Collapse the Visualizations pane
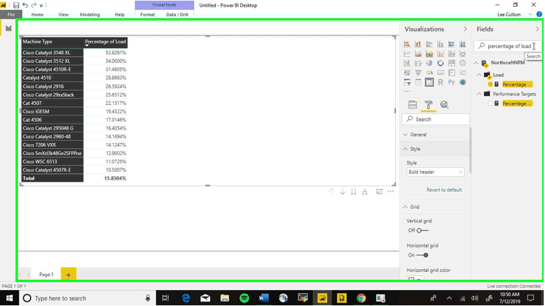Viewport: 545px width, 306px height. click(x=465, y=29)
